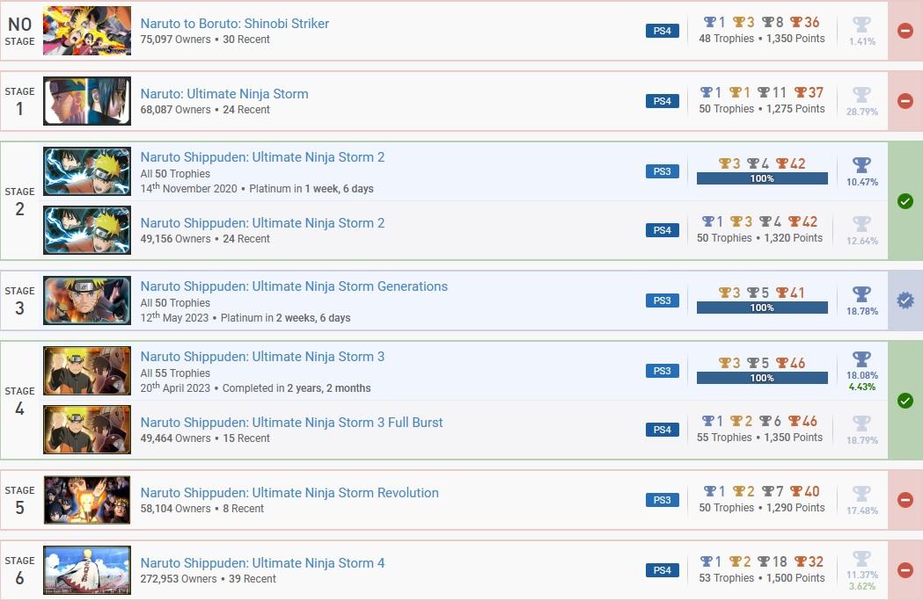Click PS3 tag for Ninja Storm Revolution

[663, 500]
